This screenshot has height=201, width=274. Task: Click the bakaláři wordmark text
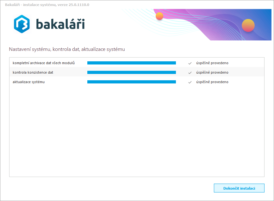(x=60, y=24)
